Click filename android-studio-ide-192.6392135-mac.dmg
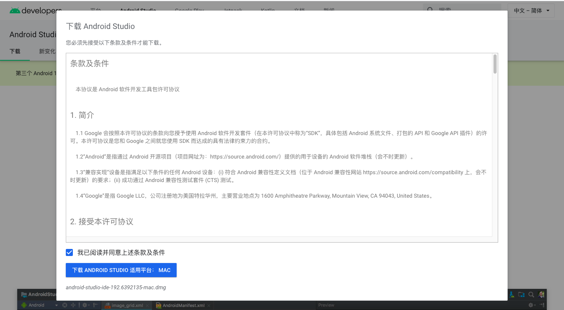Viewport: 564px width, 310px height. click(116, 287)
